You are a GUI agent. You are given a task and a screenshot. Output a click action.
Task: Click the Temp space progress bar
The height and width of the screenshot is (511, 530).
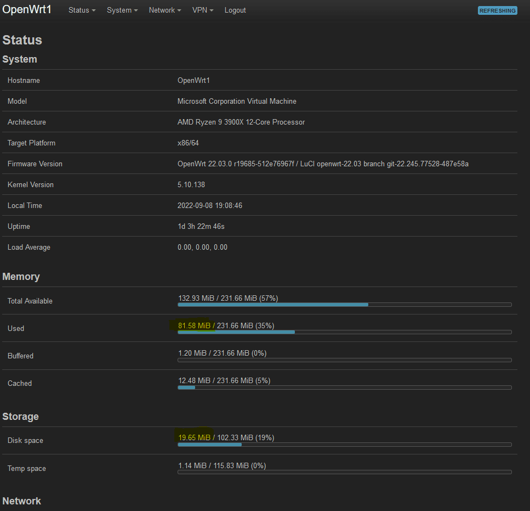pos(344,471)
